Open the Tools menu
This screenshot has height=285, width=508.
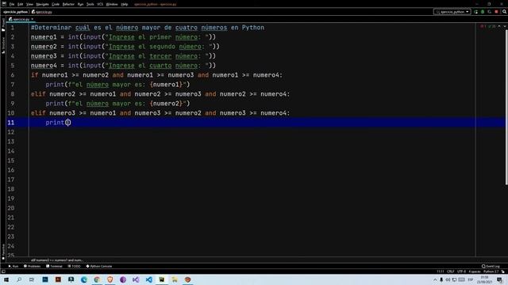(90, 4)
